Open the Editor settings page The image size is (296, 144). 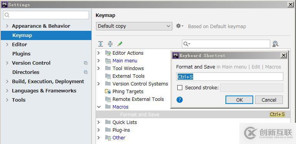point(19,45)
